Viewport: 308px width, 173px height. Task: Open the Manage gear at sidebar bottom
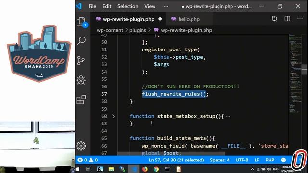pos(81,146)
